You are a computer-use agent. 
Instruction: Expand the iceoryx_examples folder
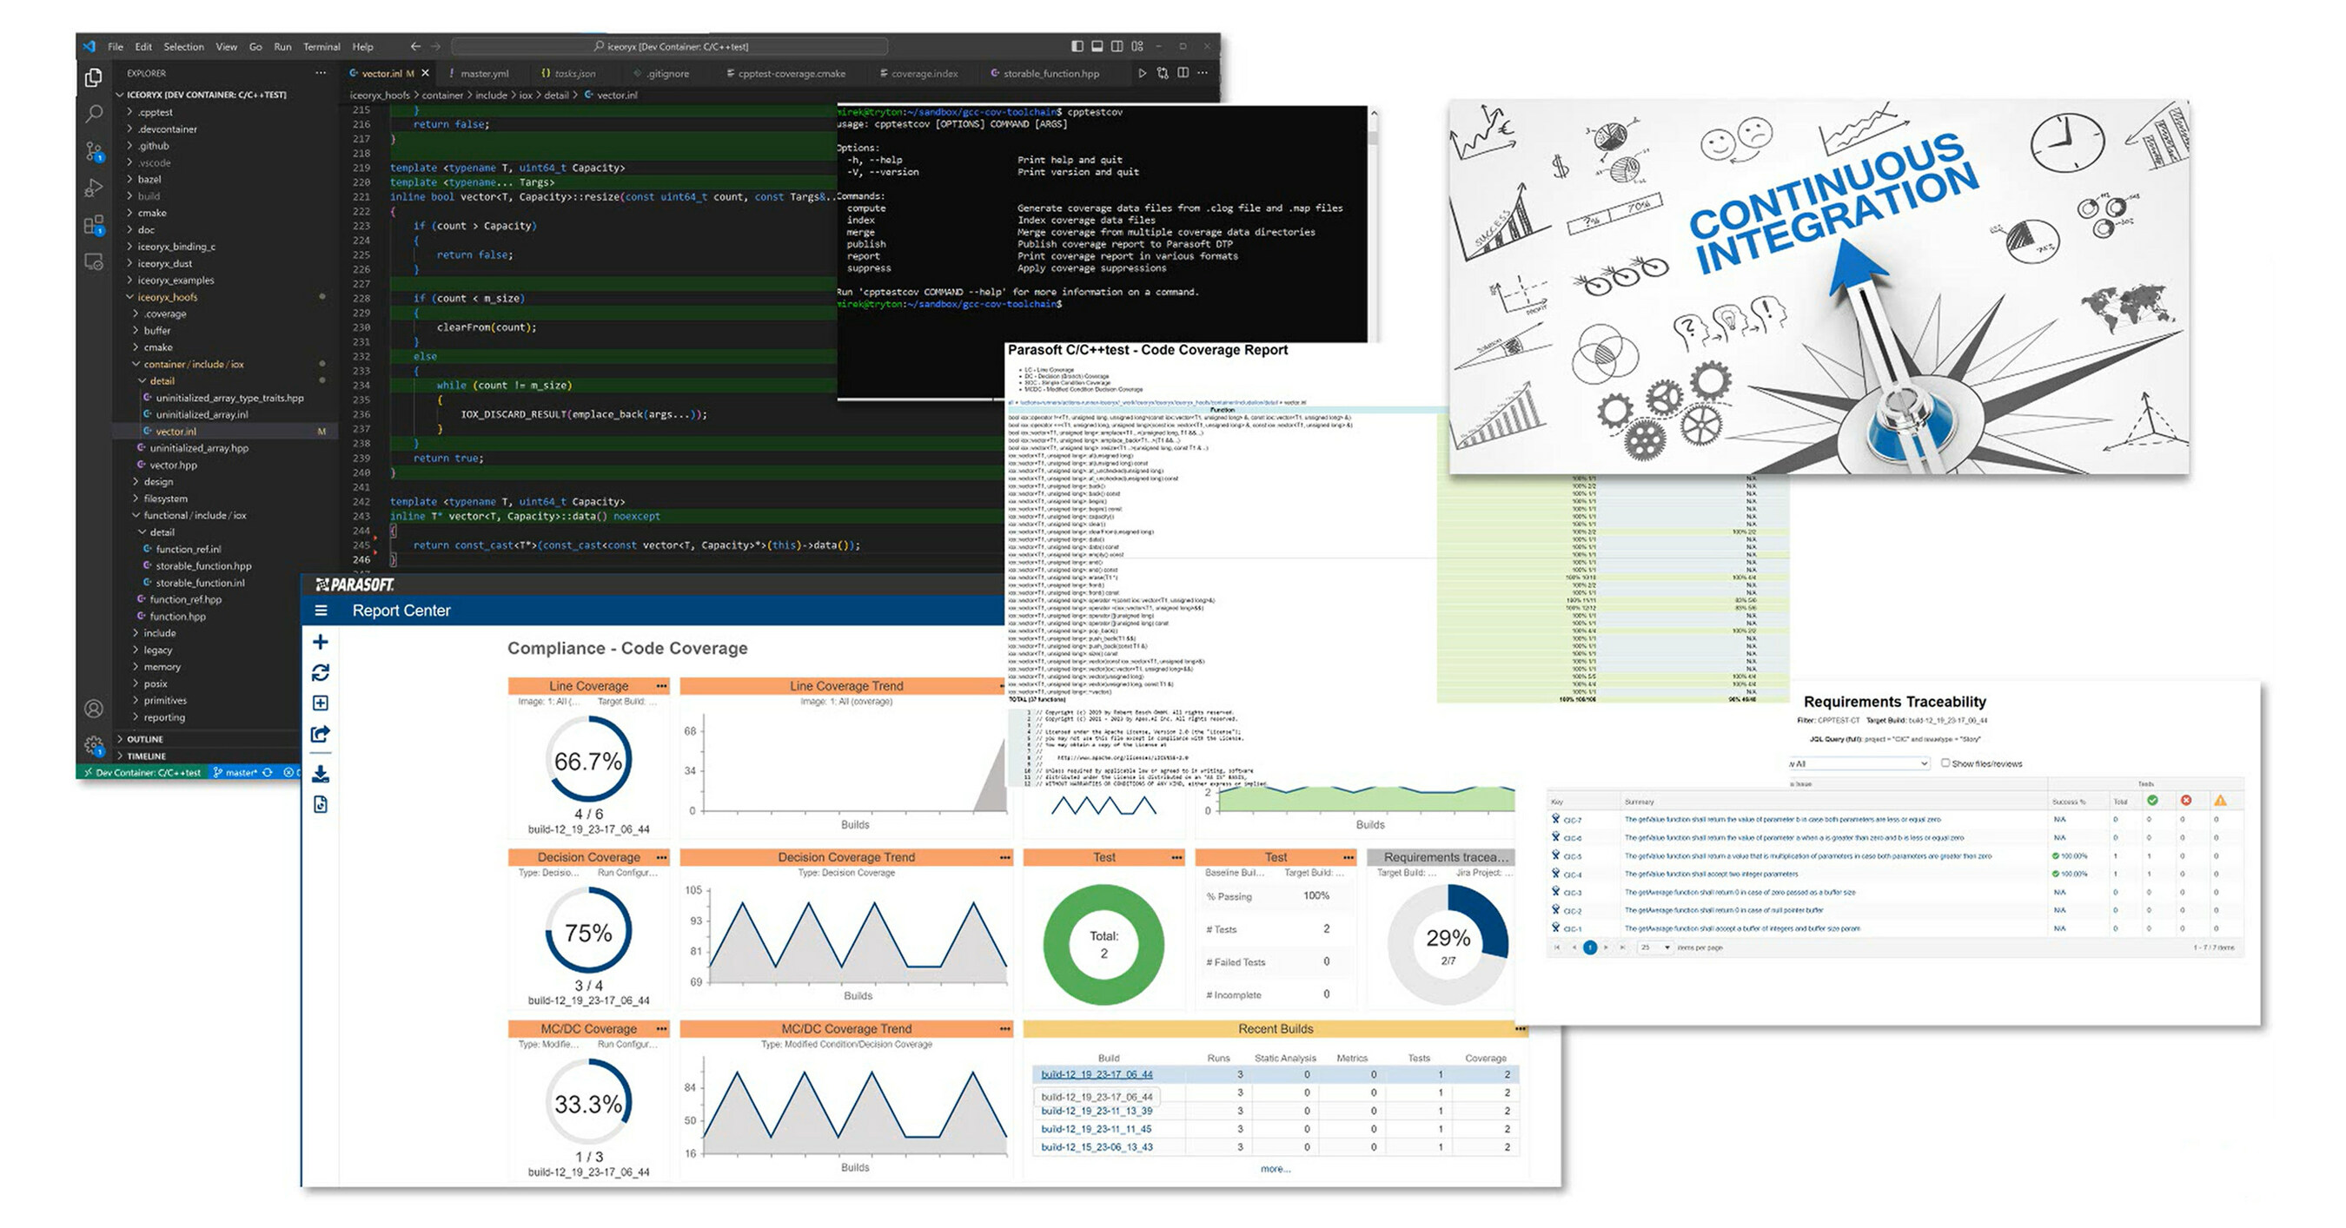(176, 281)
